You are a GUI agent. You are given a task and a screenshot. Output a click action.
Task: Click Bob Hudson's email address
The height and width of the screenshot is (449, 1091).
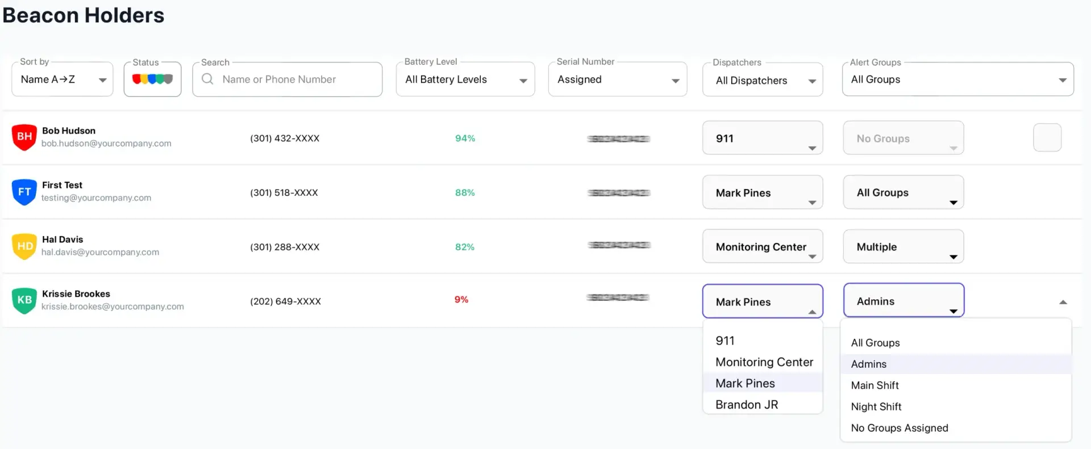[106, 144]
